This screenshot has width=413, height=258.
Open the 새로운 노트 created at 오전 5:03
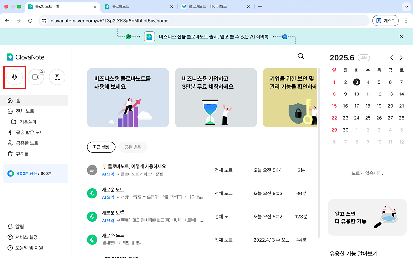pos(113,190)
